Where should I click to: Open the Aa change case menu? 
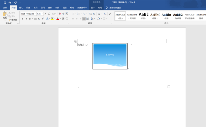click(x=54, y=14)
